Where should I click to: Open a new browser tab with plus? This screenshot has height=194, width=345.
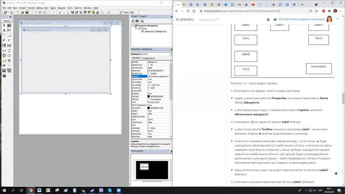point(302,5)
